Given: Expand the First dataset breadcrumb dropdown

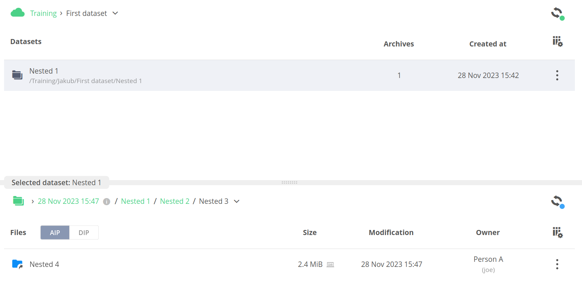Looking at the screenshot, I should point(115,13).
